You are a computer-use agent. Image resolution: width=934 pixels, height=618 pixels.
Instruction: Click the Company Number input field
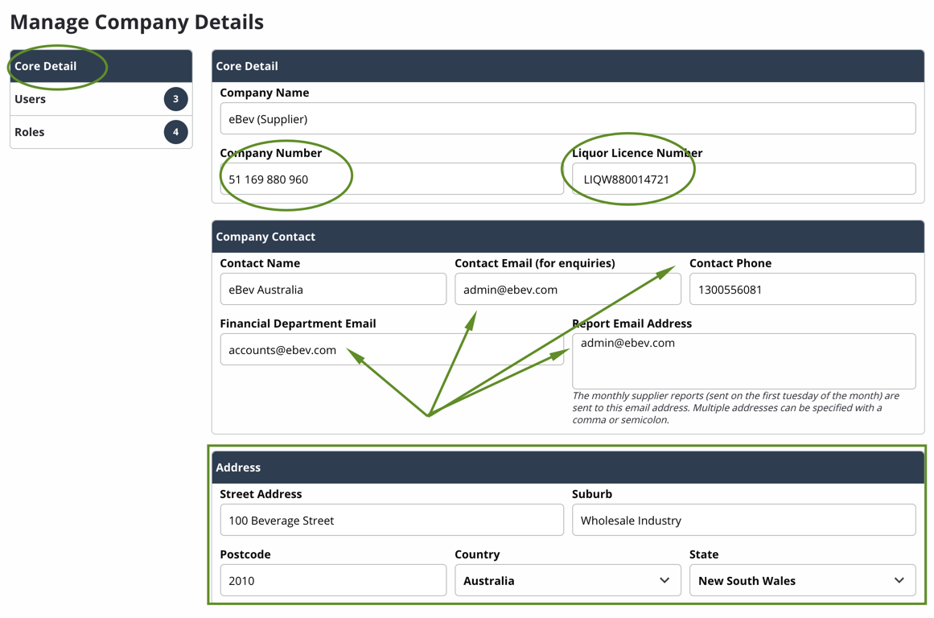392,179
